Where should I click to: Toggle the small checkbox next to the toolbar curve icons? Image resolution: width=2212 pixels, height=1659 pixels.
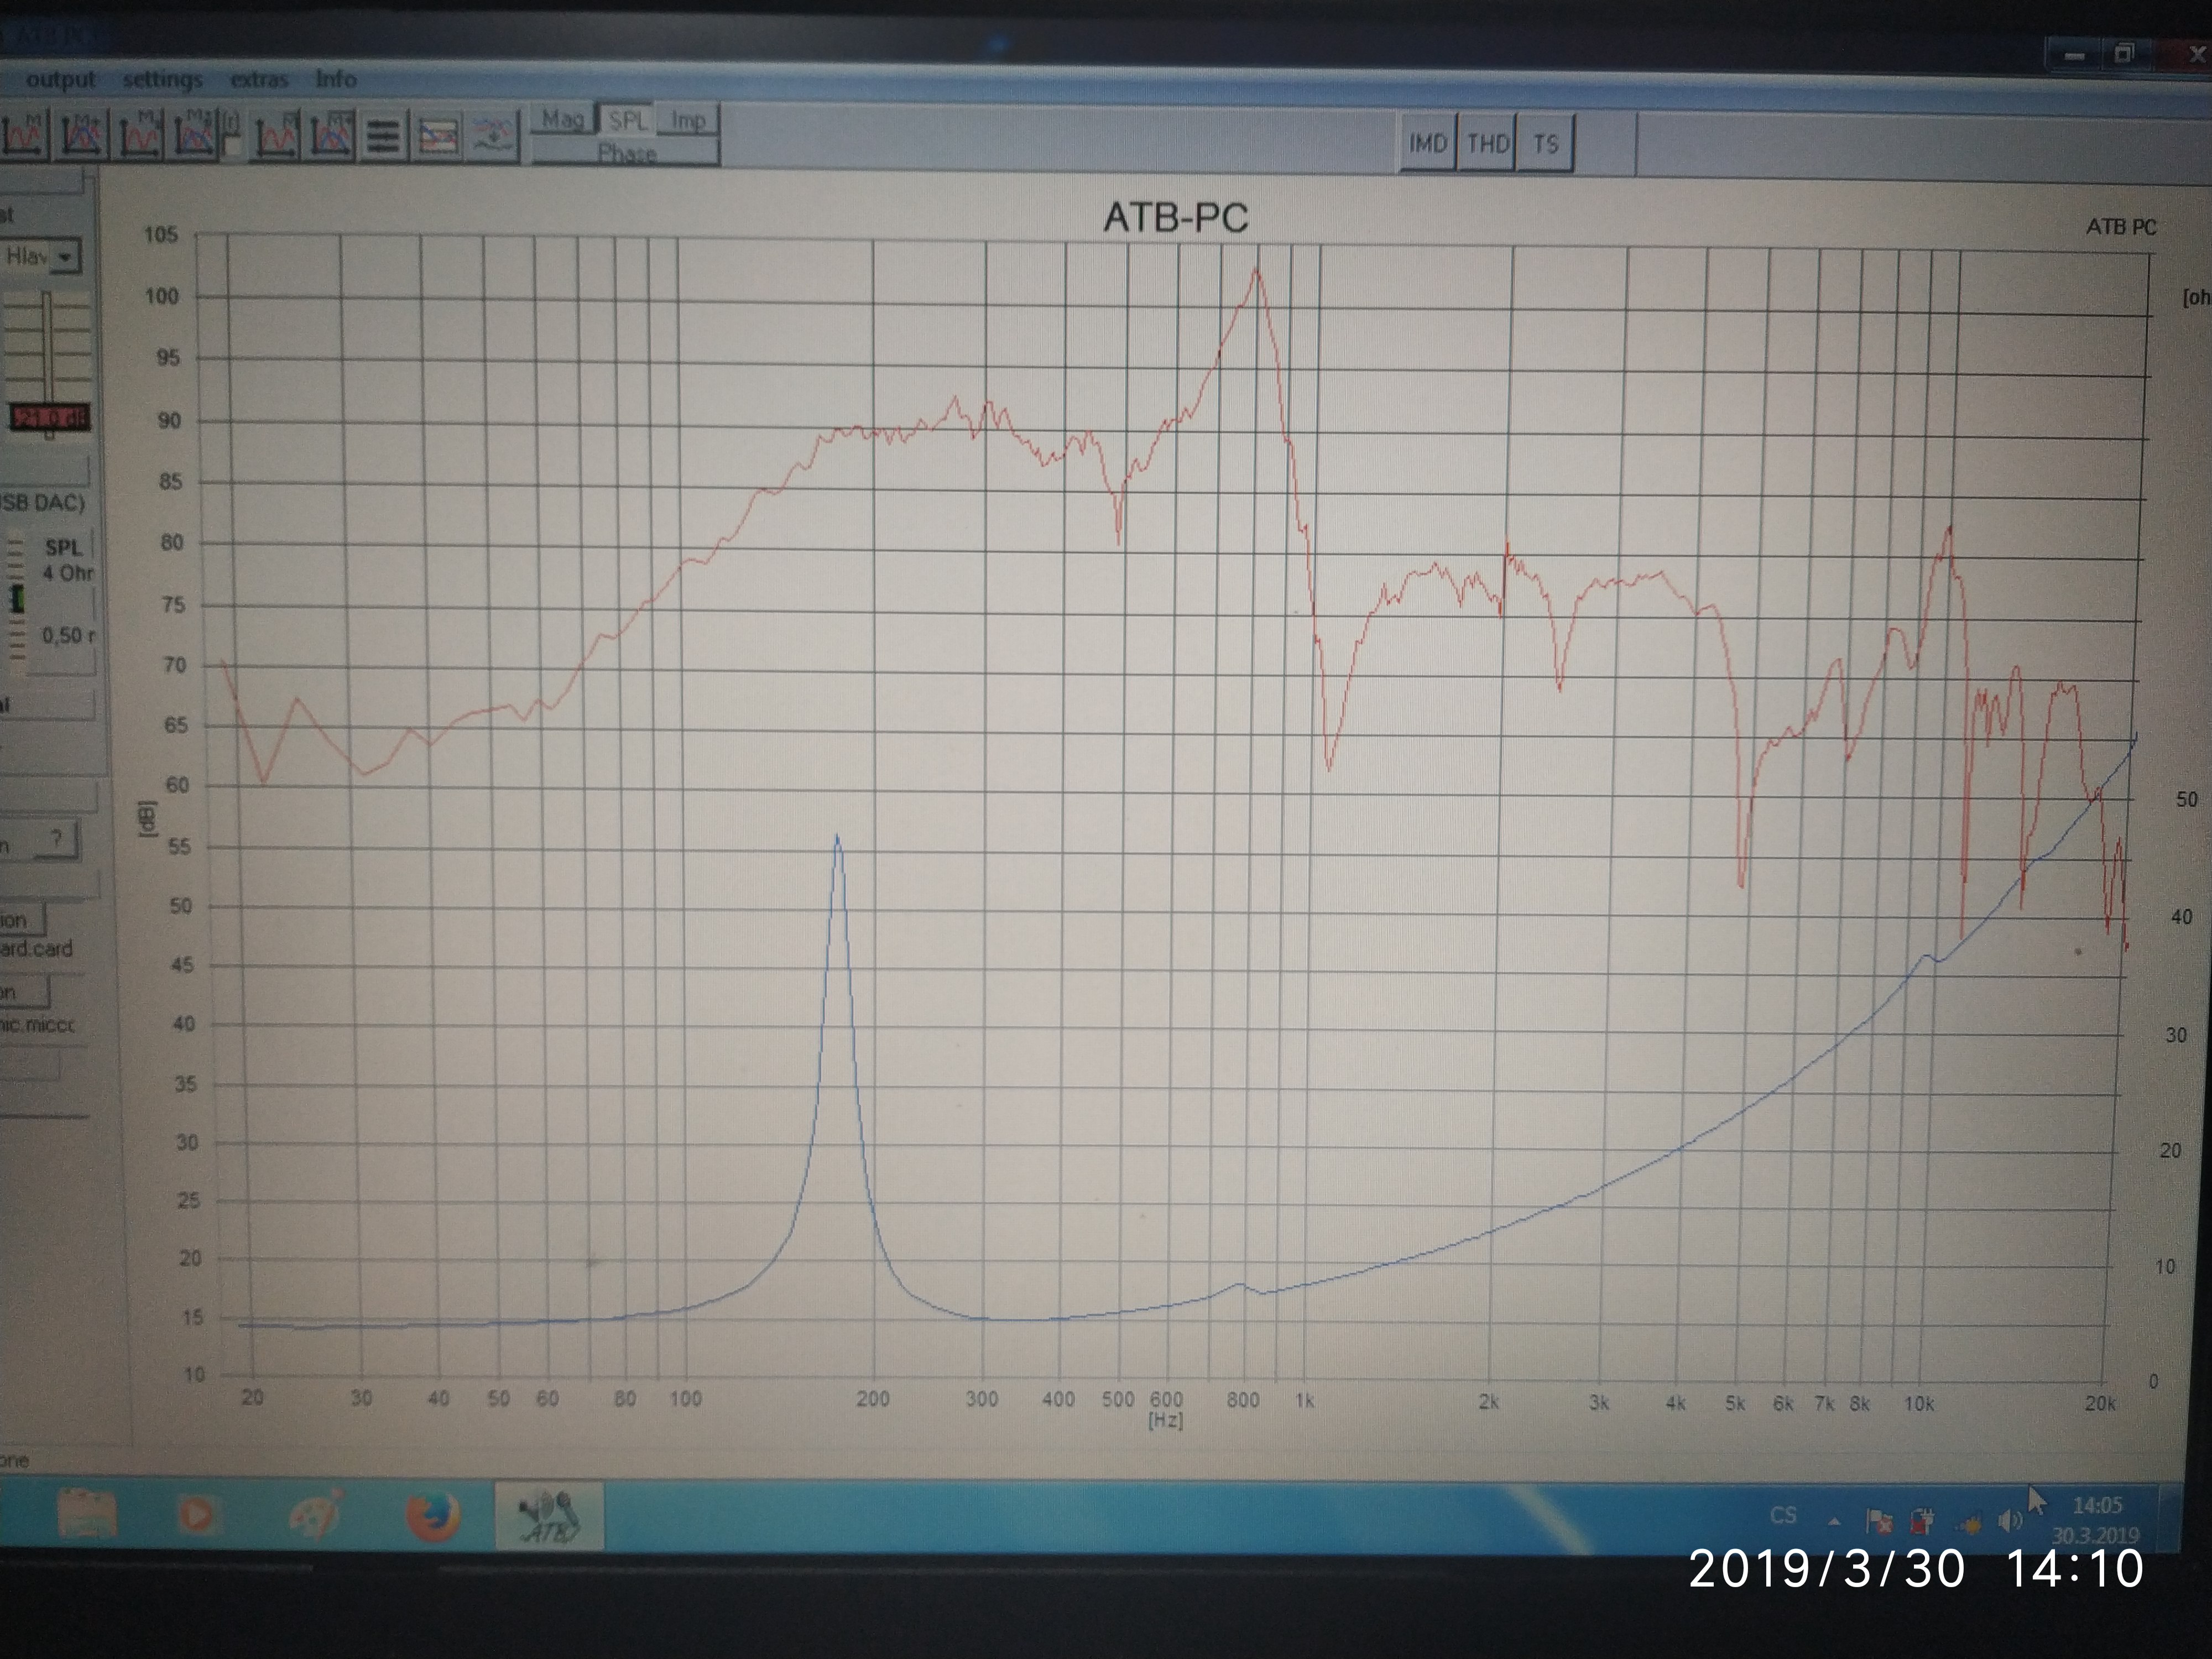tap(231, 145)
